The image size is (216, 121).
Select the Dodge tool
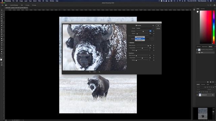2,41
